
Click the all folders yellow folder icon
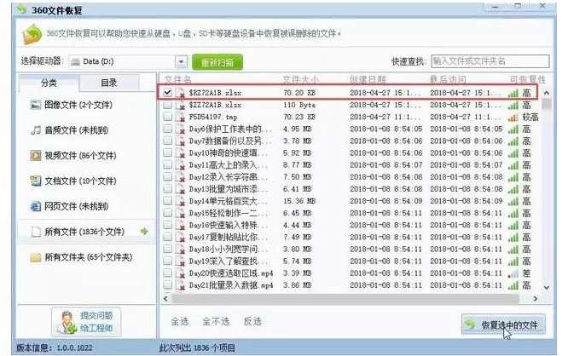(35, 257)
